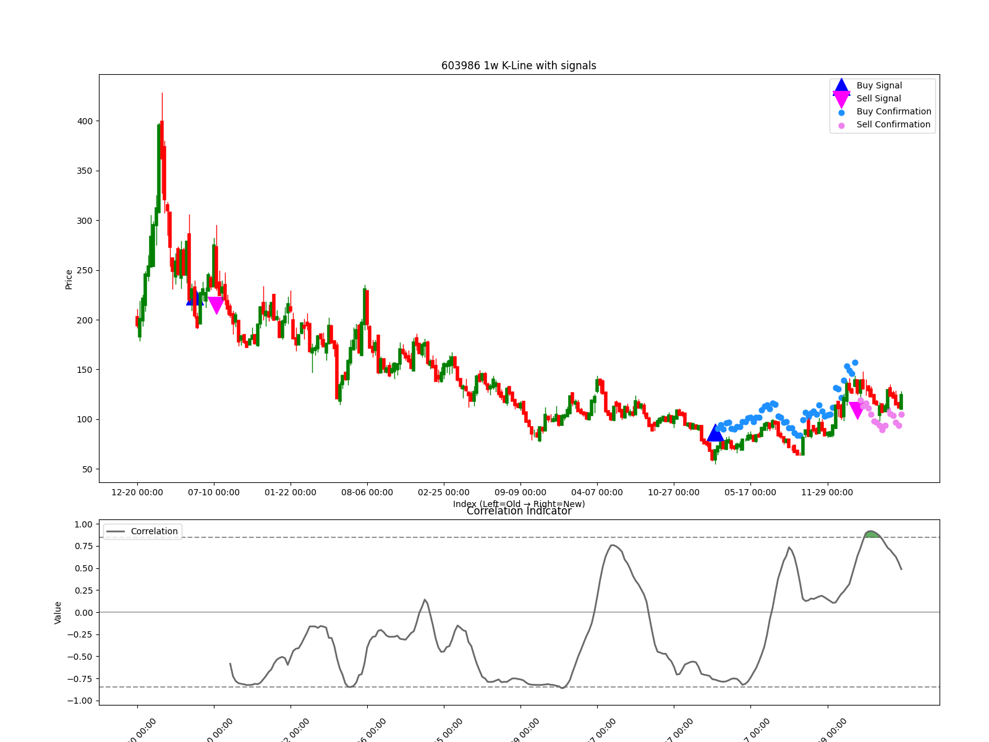Click the 0.75 correlation tick label
Image resolution: width=989 pixels, height=742 pixels.
(83, 547)
